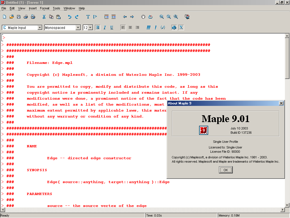
Task: Insert a text region with the T icon
Action: coord(88,17)
